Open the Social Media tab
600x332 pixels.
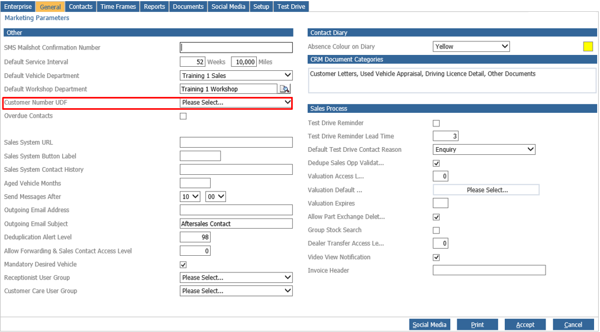(228, 6)
